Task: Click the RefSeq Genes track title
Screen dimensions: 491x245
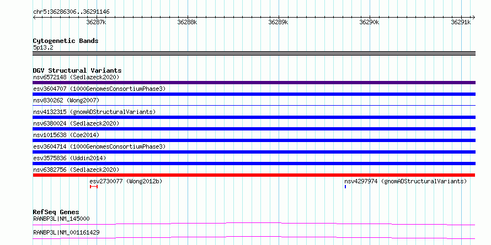Action: pyautogui.click(x=56, y=212)
